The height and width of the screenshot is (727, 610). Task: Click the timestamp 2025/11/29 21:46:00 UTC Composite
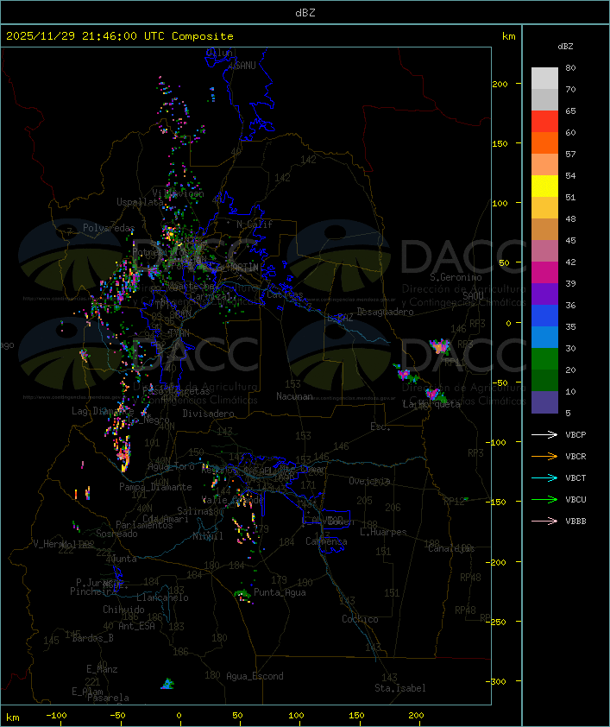(120, 36)
